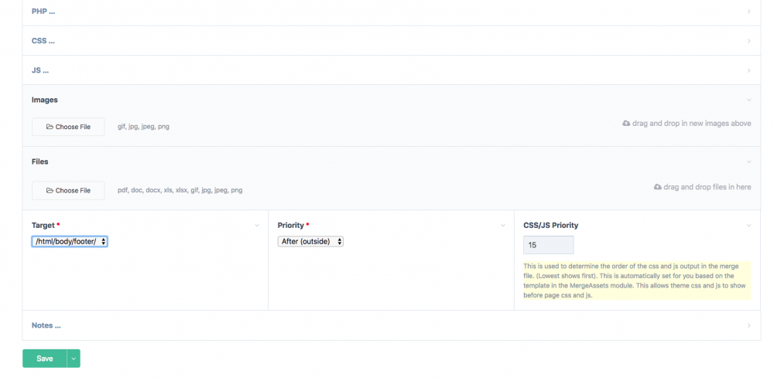Collapse Images panel using its chevron
Image resolution: width=774 pixels, height=381 pixels.
[748, 100]
